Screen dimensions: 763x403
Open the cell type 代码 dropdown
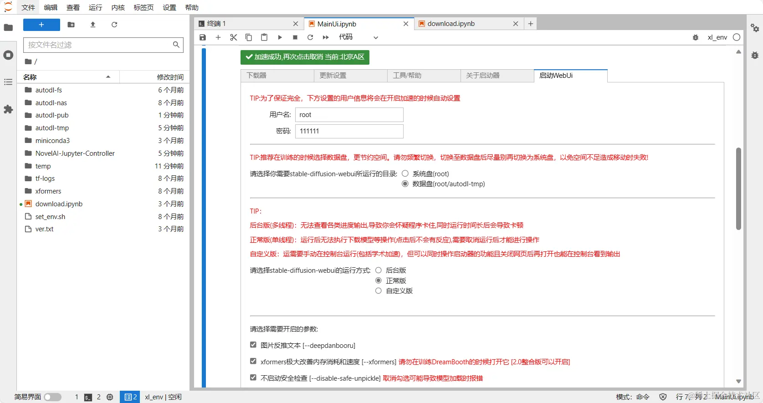click(x=358, y=37)
